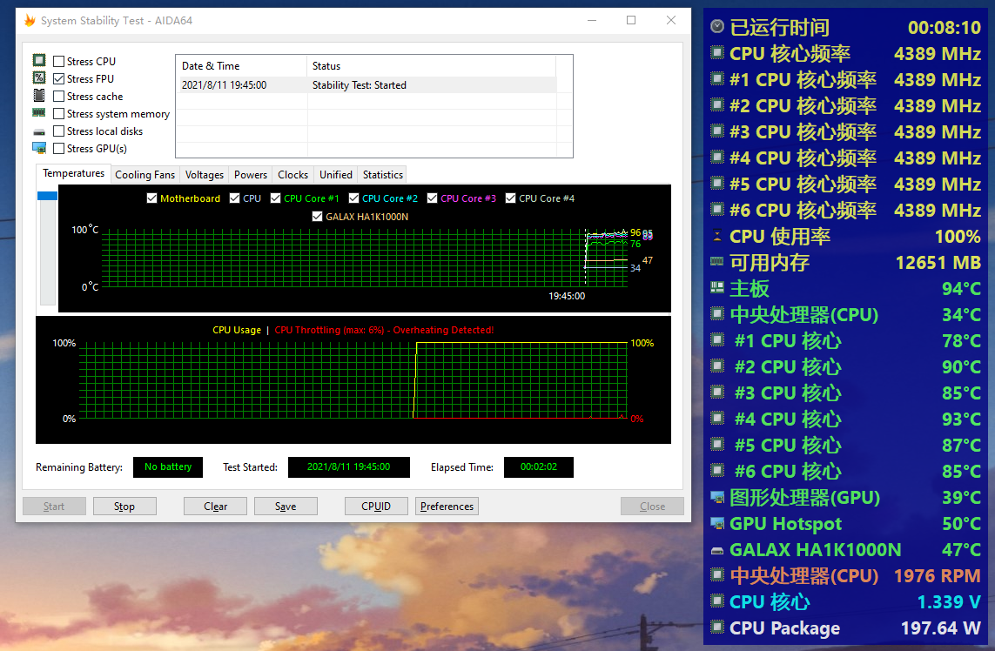995x651 pixels.
Task: Enable the Stress CPU checkbox
Action: pyautogui.click(x=59, y=62)
